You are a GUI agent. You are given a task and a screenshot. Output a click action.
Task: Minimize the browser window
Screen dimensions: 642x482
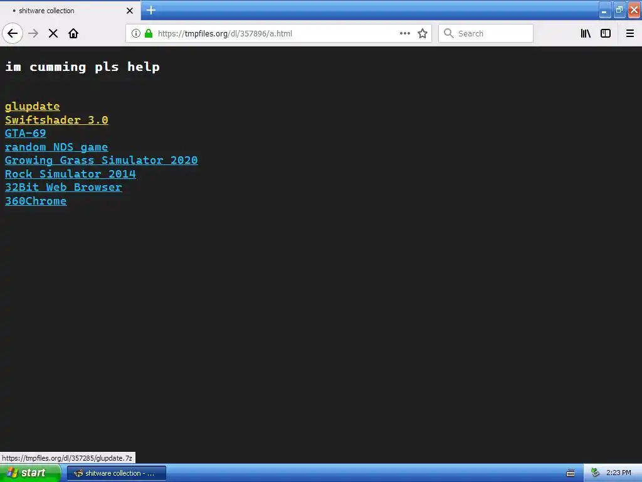(x=605, y=10)
